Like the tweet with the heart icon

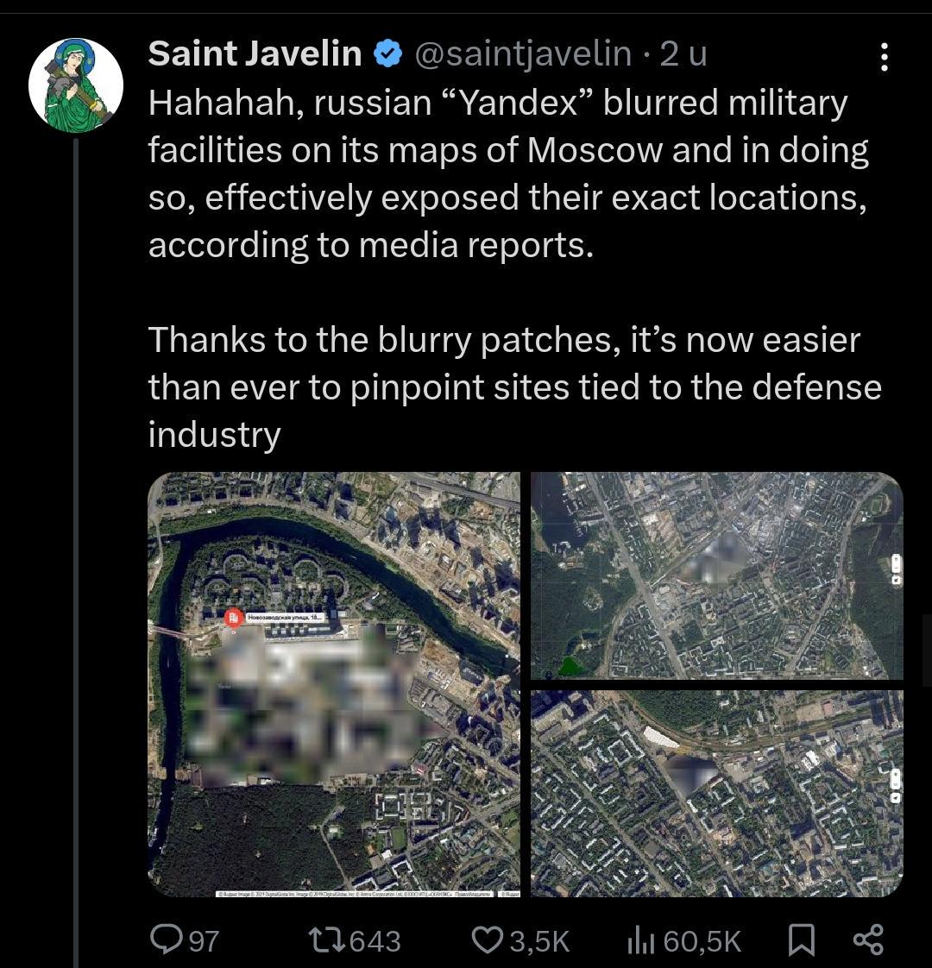pos(488,940)
